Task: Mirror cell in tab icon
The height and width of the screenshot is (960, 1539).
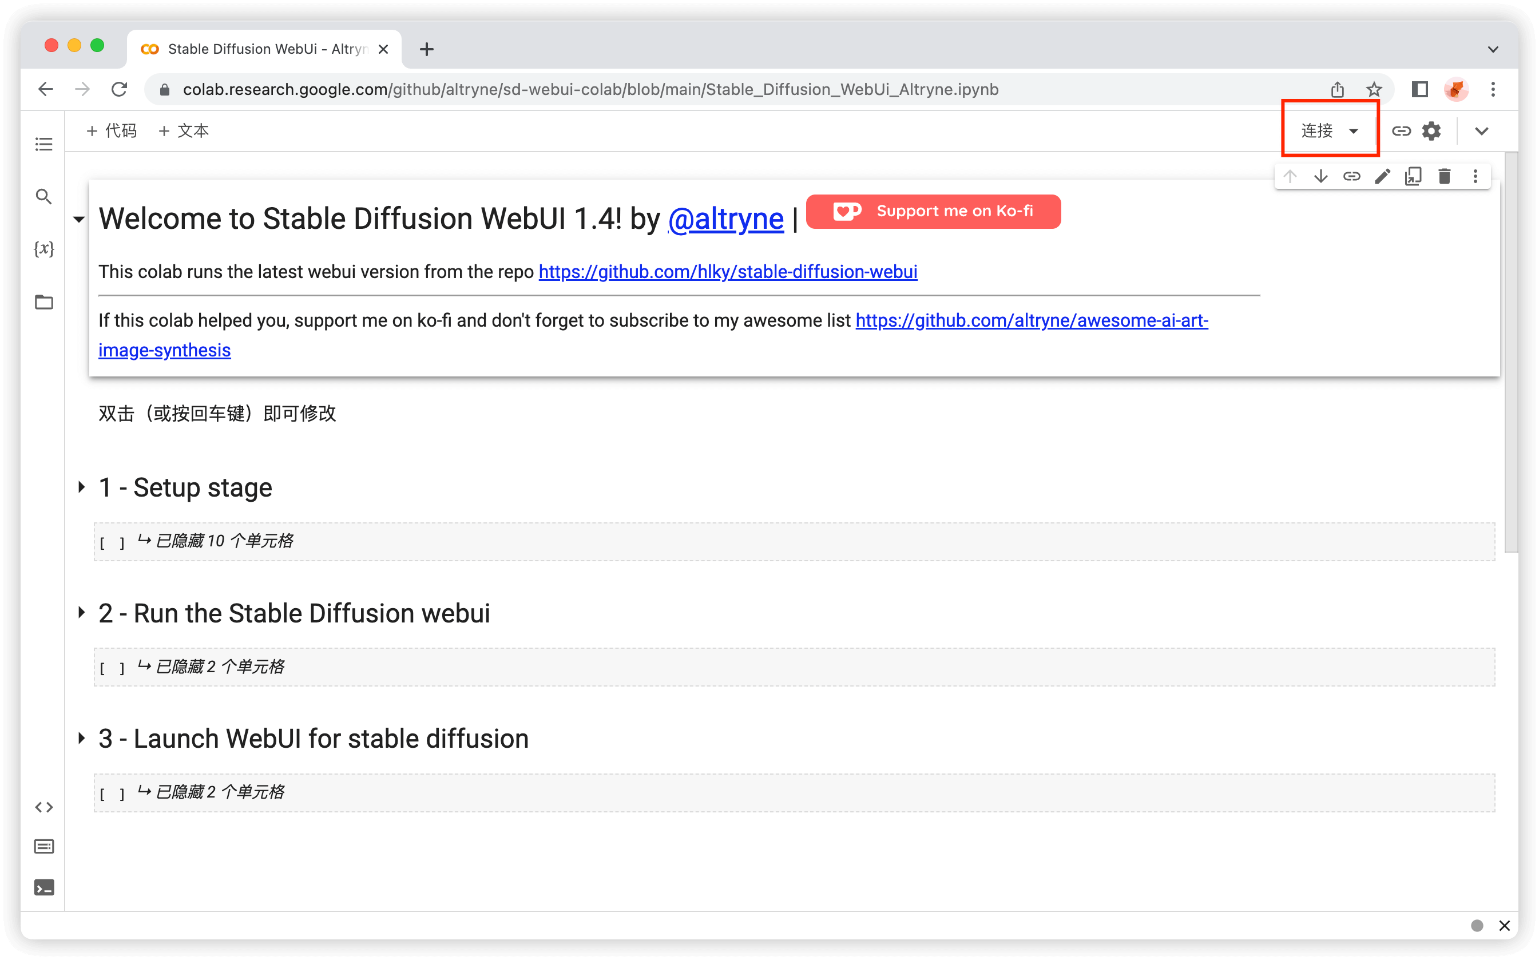Action: 1414,177
